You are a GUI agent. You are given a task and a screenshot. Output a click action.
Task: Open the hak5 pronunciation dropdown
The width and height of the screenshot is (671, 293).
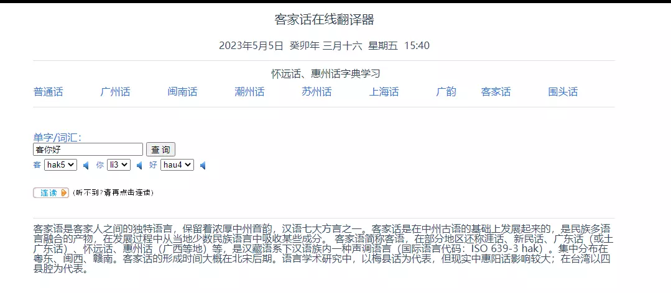click(x=61, y=165)
